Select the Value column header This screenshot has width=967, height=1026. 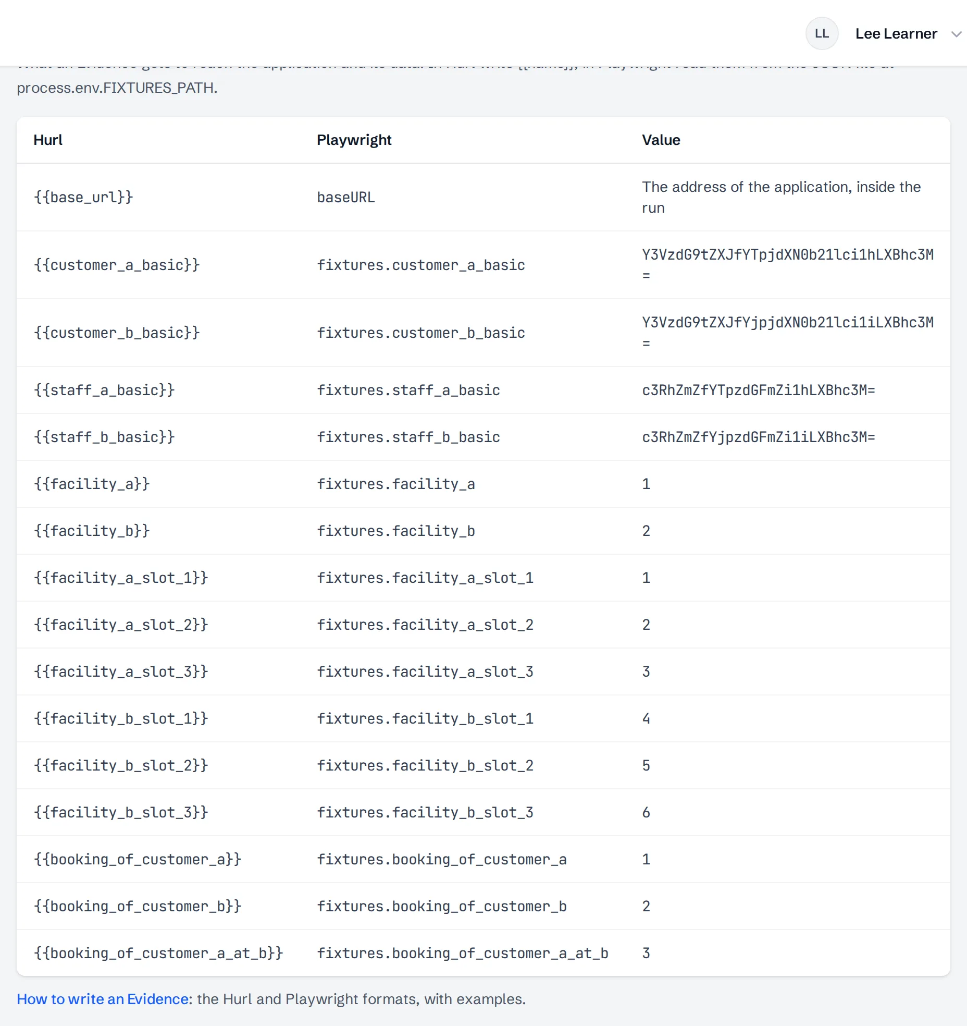tap(661, 140)
